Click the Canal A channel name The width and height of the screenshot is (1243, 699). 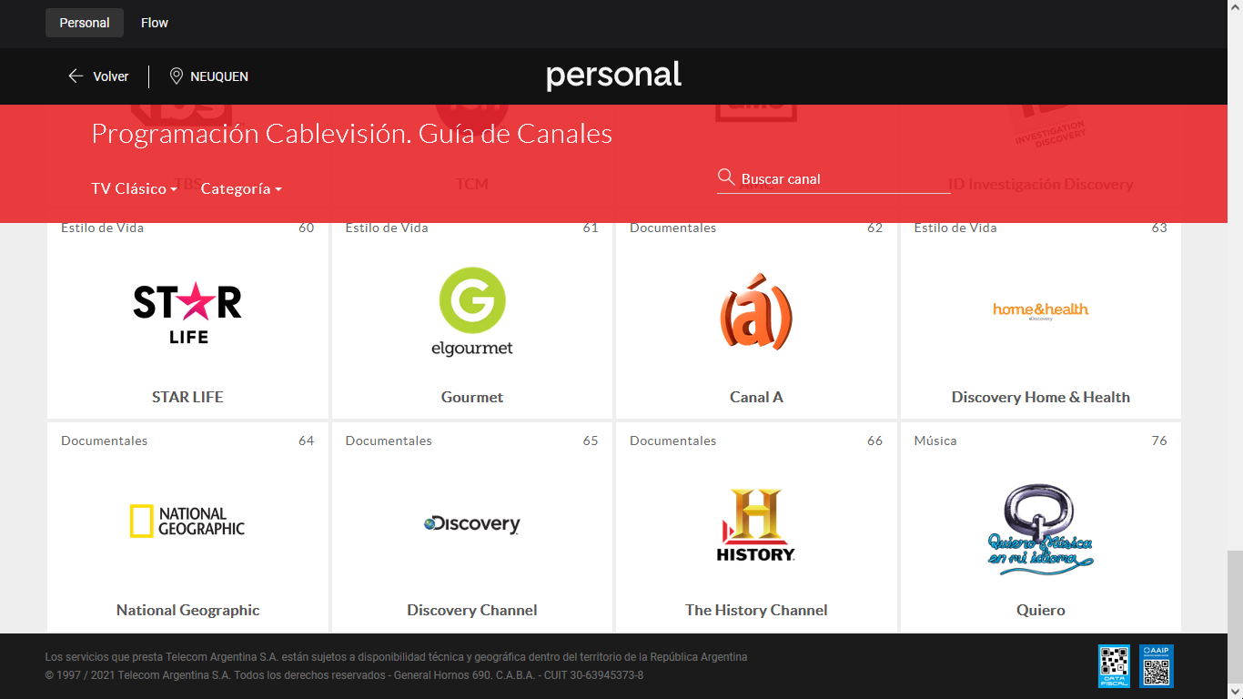756,397
